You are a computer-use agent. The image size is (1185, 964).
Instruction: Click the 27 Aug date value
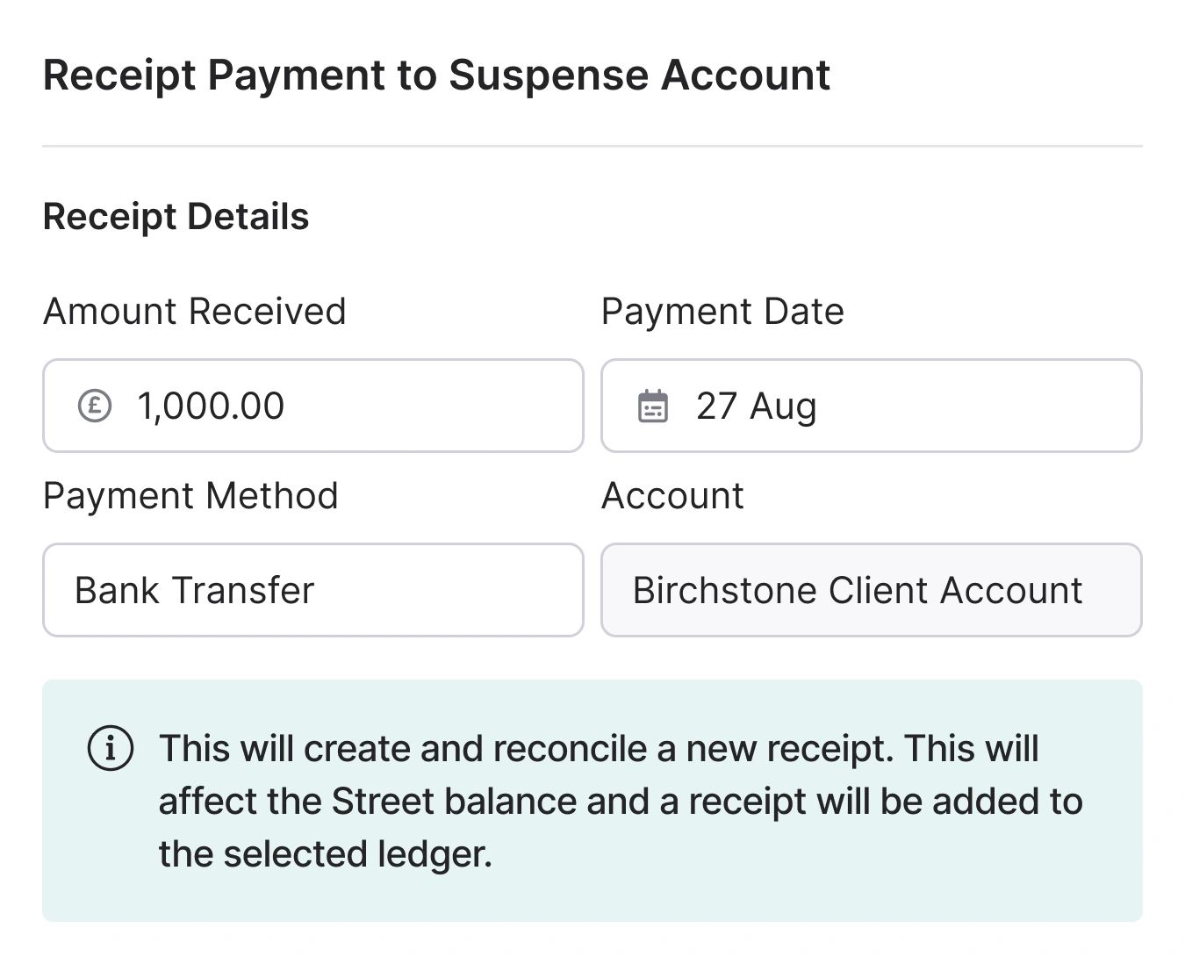pyautogui.click(x=756, y=406)
